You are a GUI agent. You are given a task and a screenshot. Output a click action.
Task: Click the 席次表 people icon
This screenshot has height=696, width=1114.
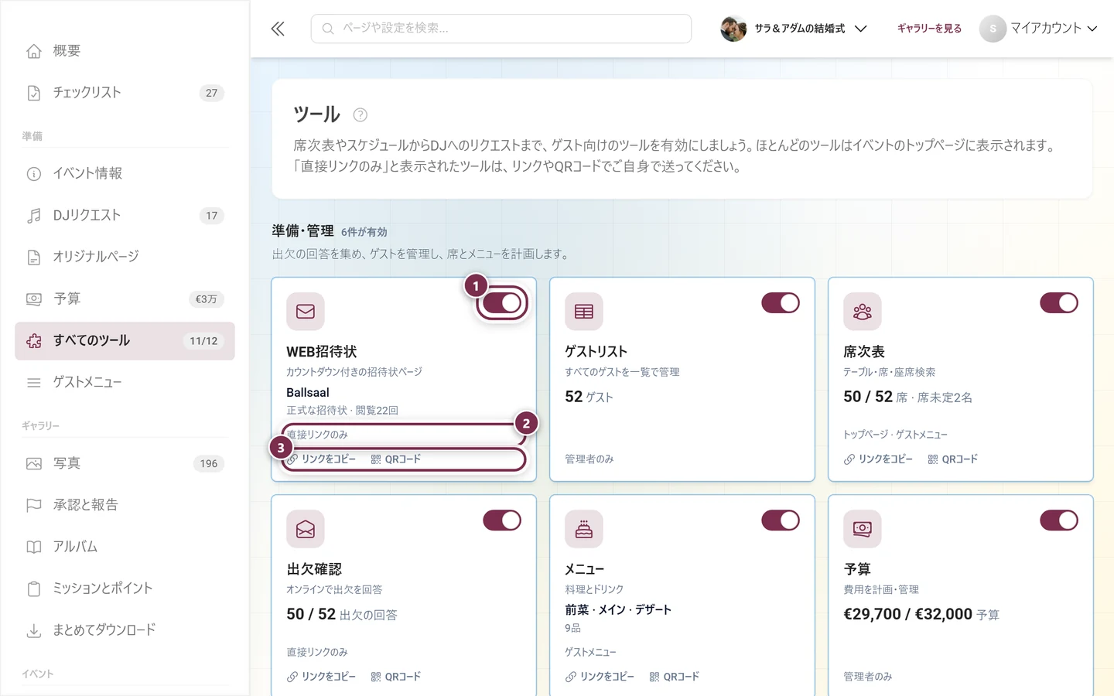863,311
